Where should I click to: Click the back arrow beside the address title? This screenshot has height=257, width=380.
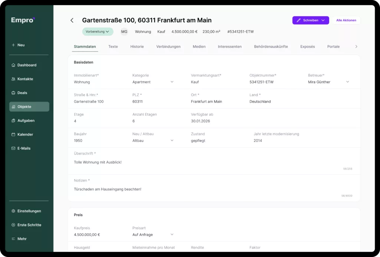click(x=72, y=20)
